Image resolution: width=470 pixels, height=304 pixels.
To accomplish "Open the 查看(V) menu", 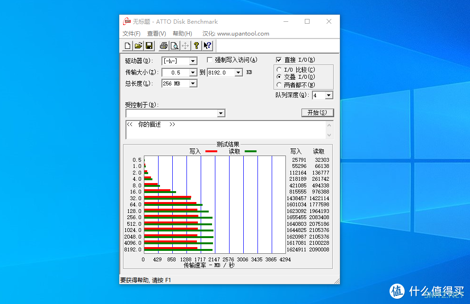I will (x=157, y=34).
